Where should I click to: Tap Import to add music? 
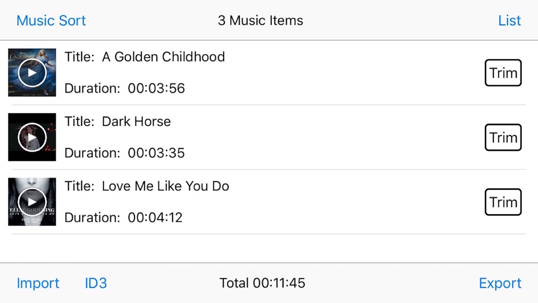38,284
